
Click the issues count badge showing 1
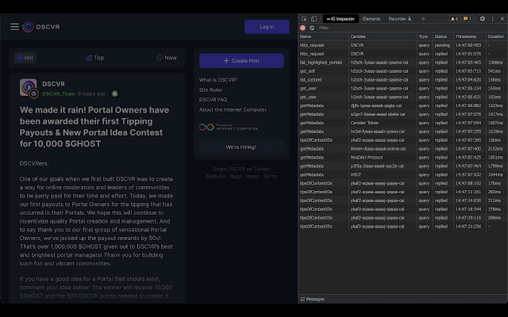click(x=468, y=19)
